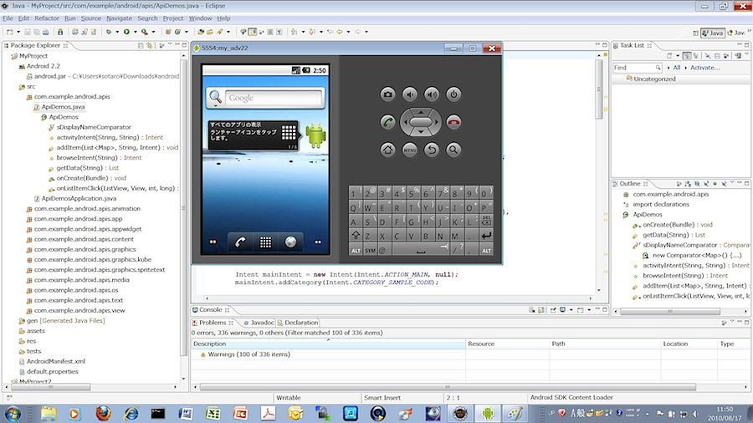Viewport: 753px width, 423px height.
Task: Tap the phone dialer icon on home screen
Action: pyautogui.click(x=240, y=242)
